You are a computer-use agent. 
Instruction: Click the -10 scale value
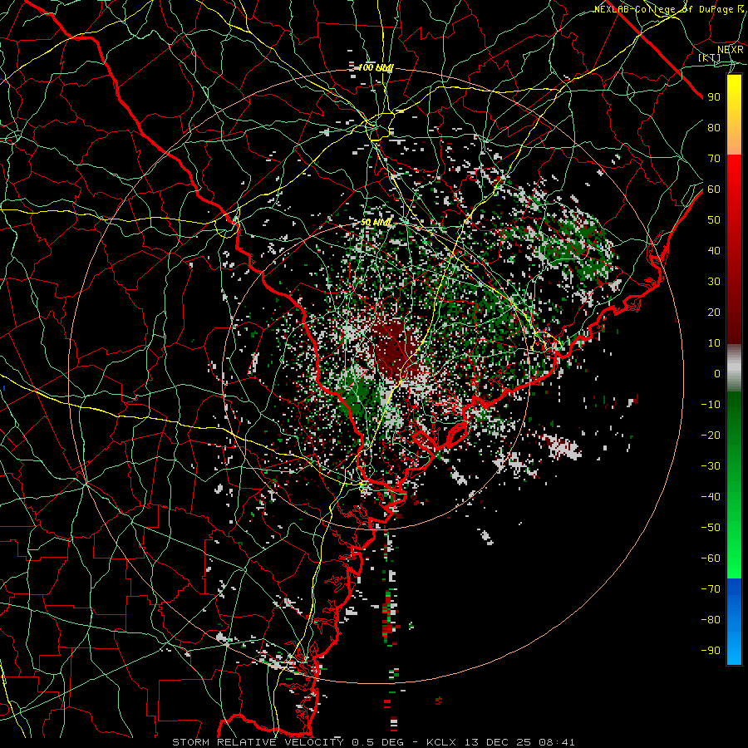[711, 405]
